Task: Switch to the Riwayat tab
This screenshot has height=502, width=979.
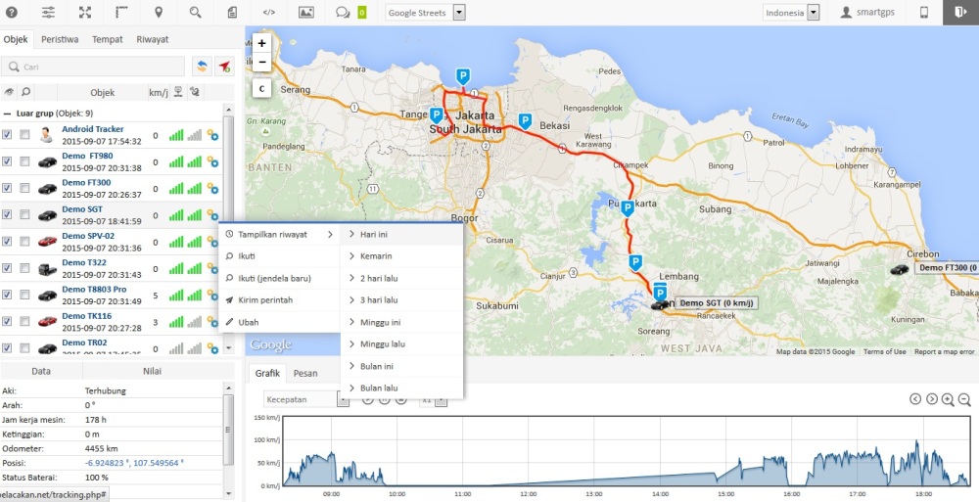Action: [153, 39]
